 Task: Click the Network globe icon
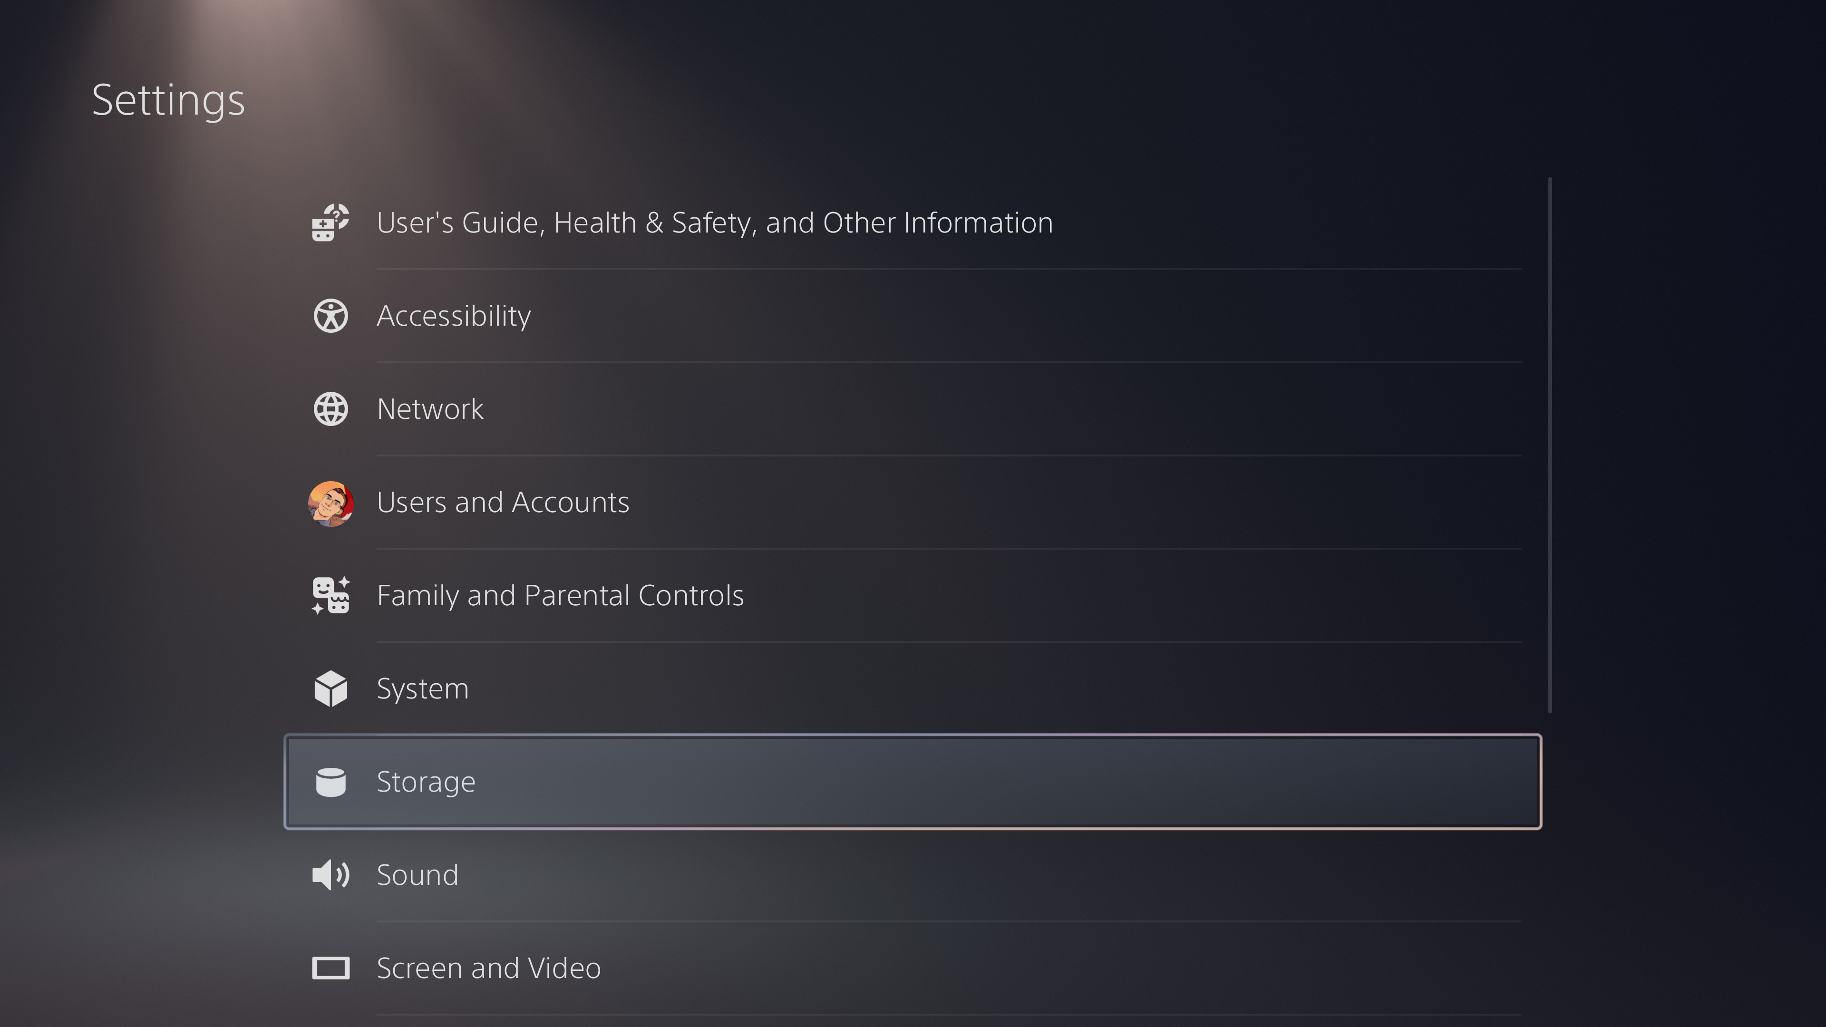pos(330,409)
